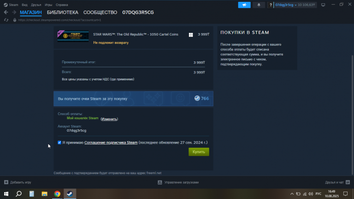Click the ПОКУПКИ В STEAM heading
The width and height of the screenshot is (354, 199).
[x=245, y=33]
